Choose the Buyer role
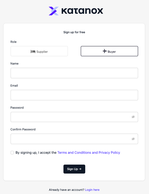This screenshot has width=149, height=194. pyautogui.click(x=109, y=51)
